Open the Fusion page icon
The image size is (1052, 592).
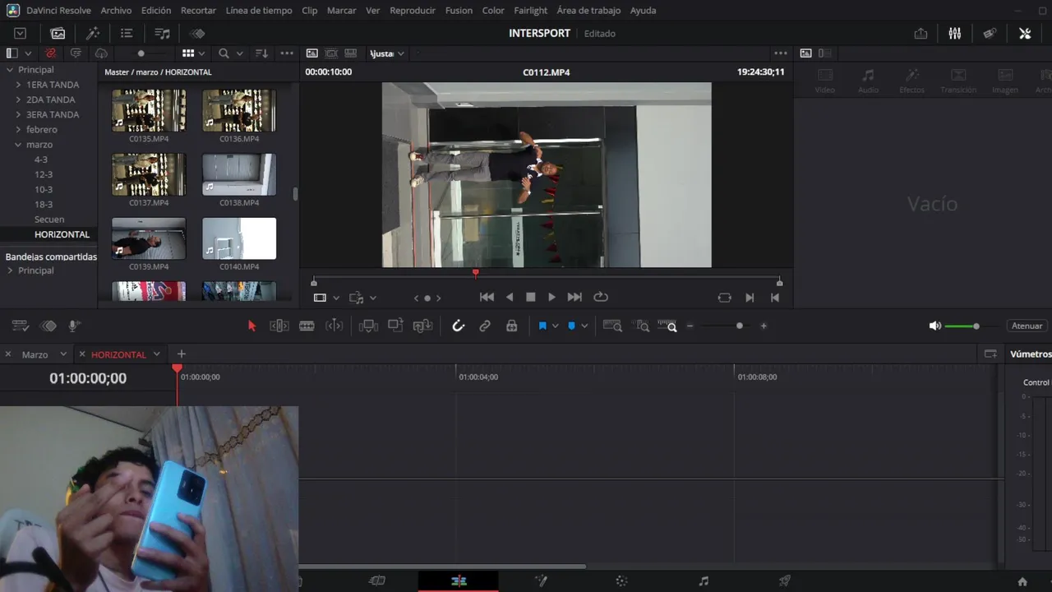(x=541, y=581)
